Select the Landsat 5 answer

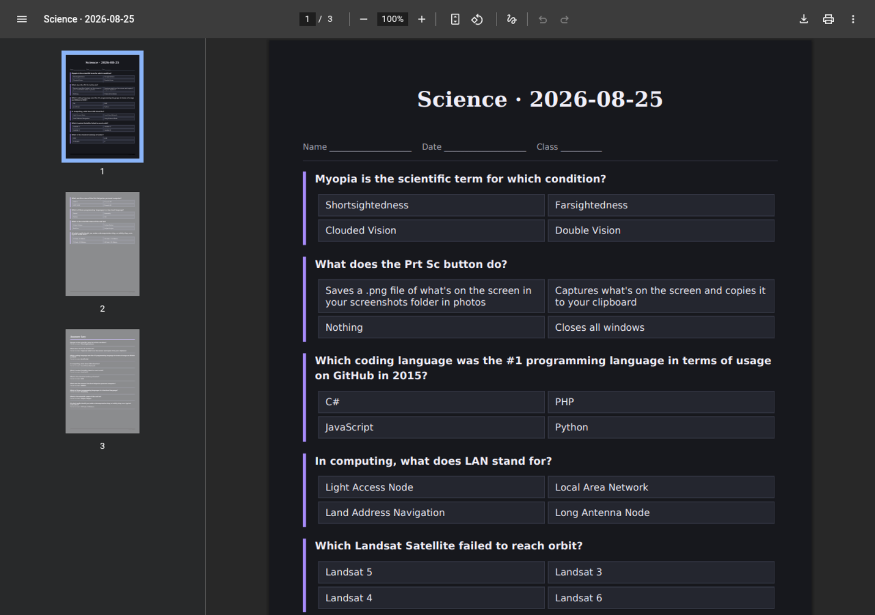(431, 572)
